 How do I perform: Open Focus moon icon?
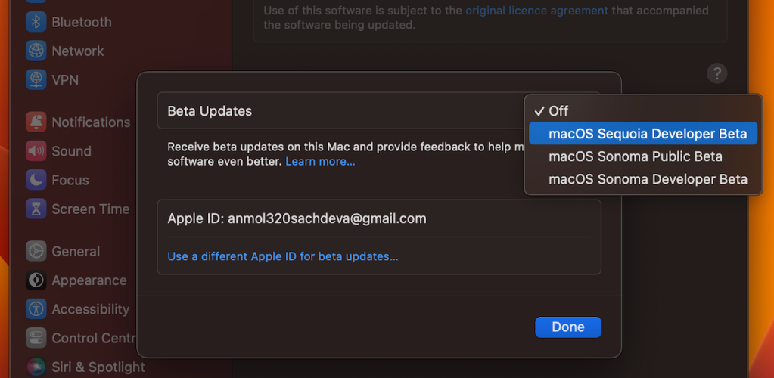36,180
